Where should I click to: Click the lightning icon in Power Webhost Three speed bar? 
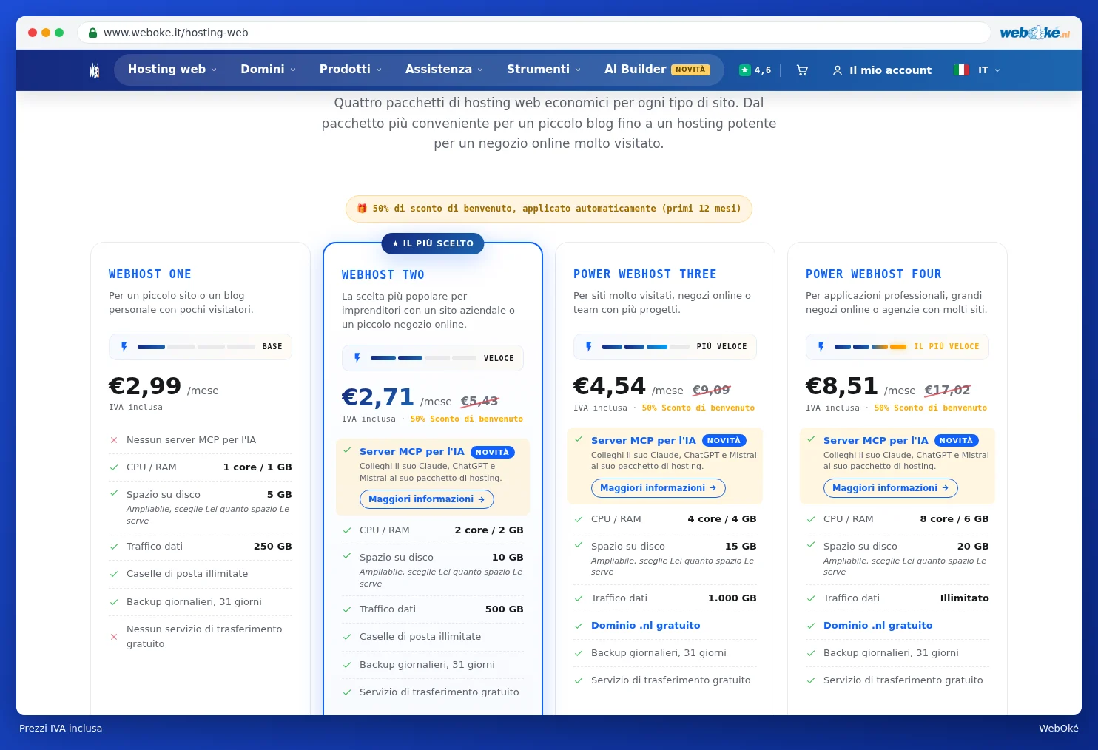[x=589, y=346]
